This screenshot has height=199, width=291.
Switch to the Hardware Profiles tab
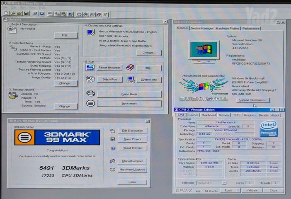(228, 29)
